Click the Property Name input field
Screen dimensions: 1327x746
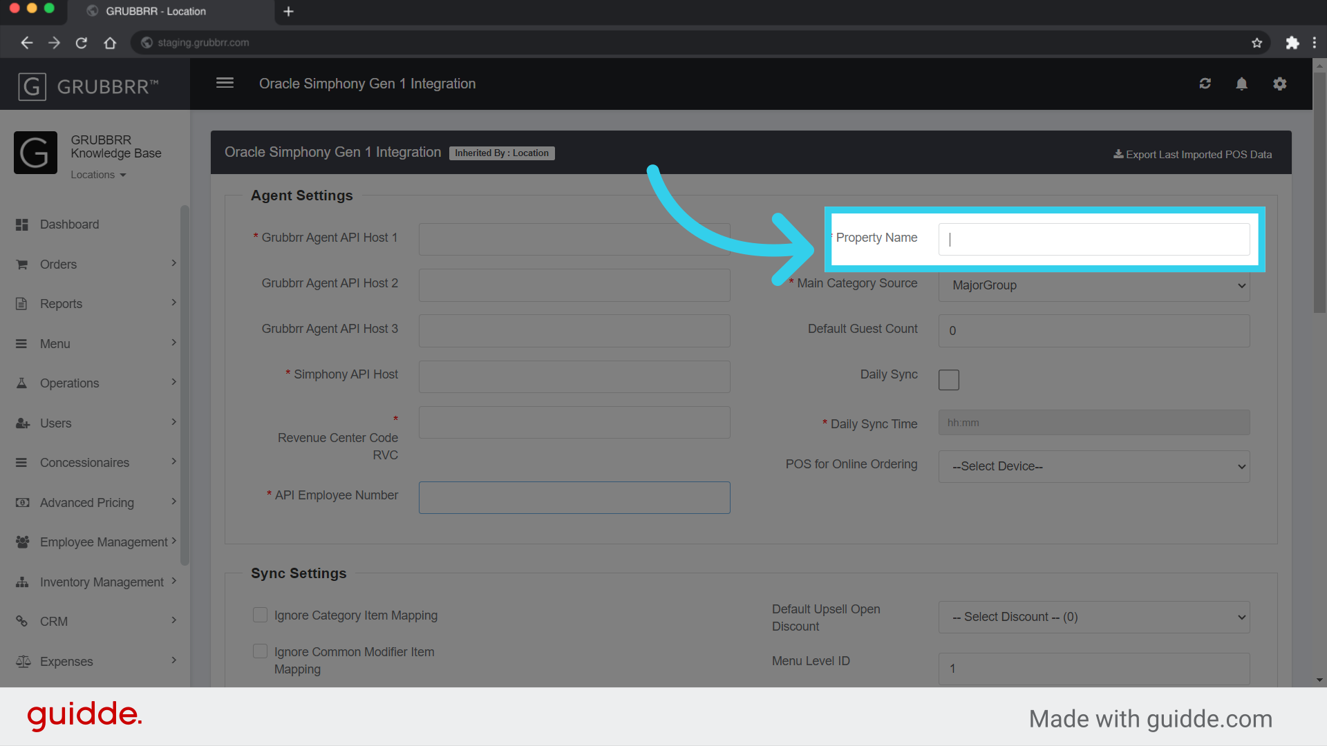coord(1094,240)
